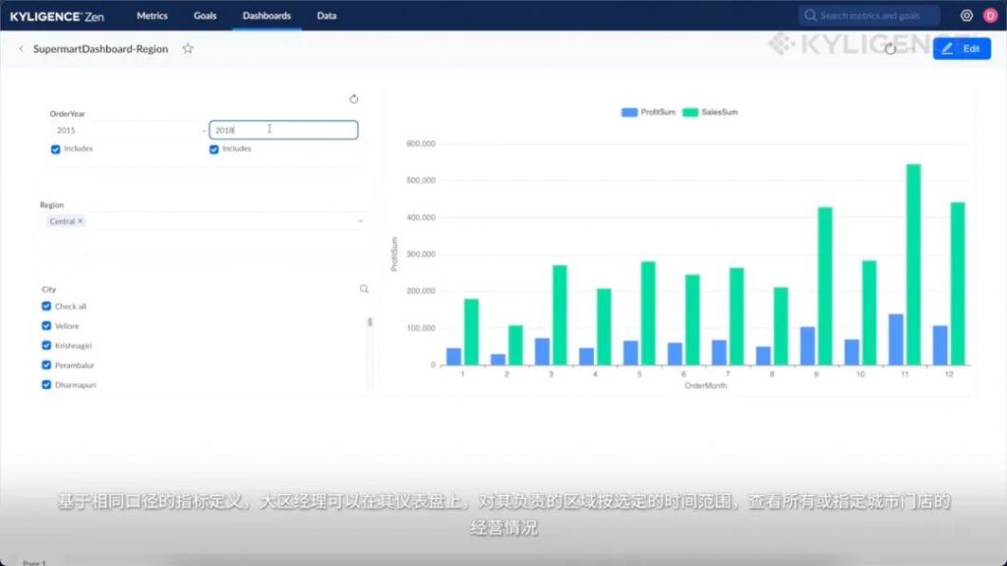Open the user avatar menu

tap(989, 16)
